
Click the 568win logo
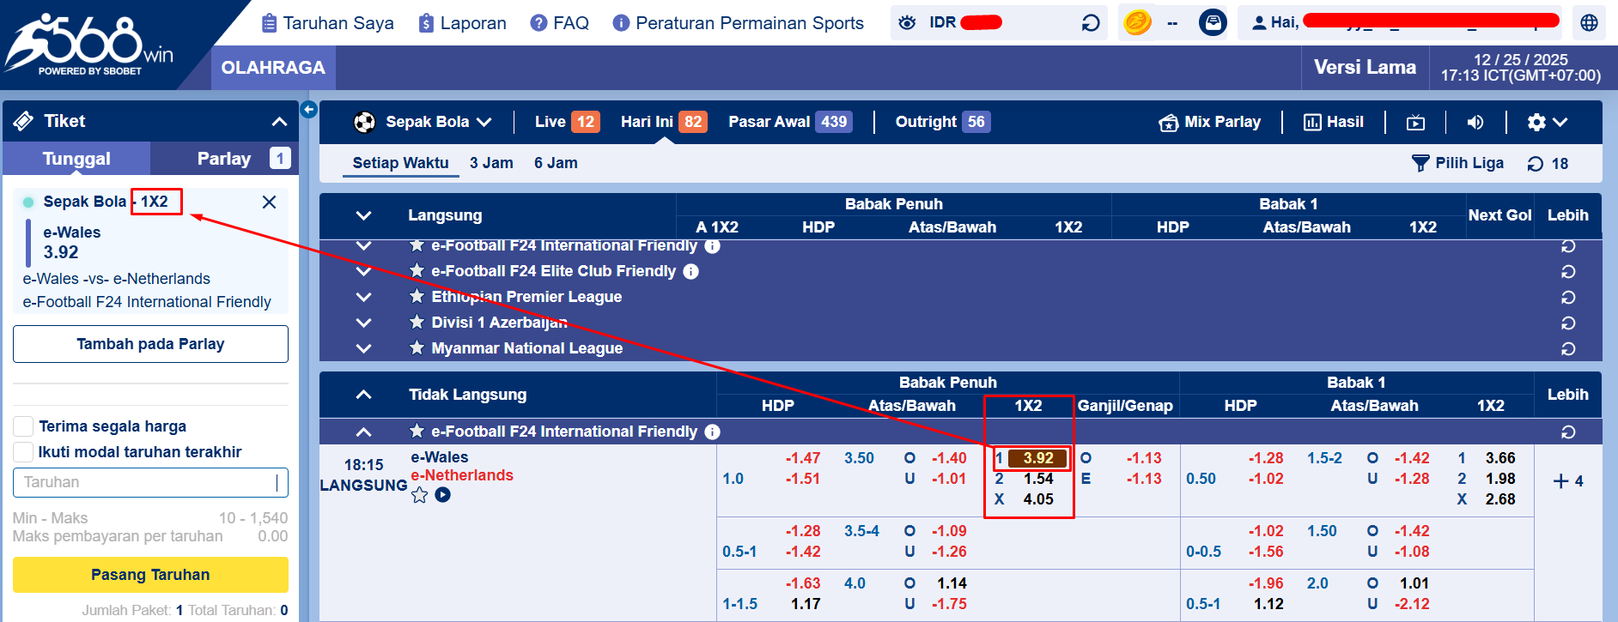pos(89,45)
